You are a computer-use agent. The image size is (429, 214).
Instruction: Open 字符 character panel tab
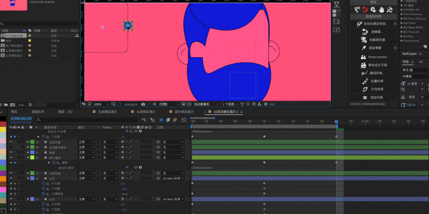click(406, 62)
